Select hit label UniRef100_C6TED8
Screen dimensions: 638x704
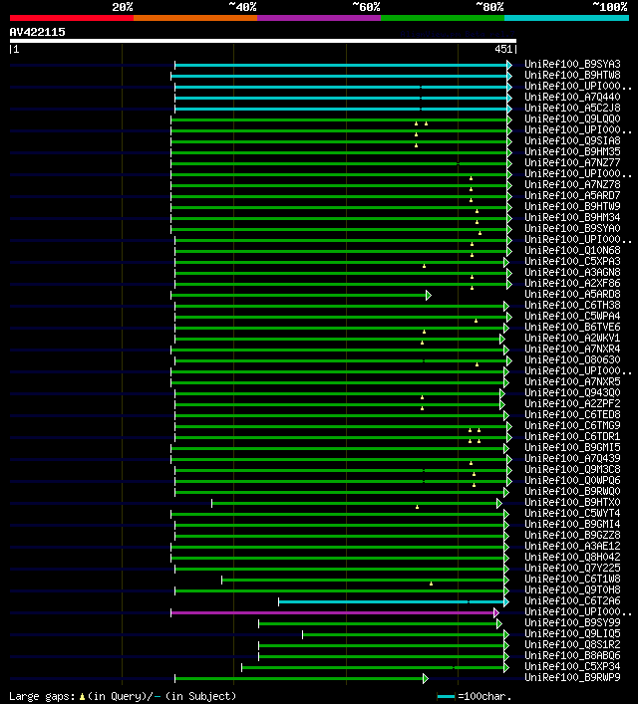572,415
